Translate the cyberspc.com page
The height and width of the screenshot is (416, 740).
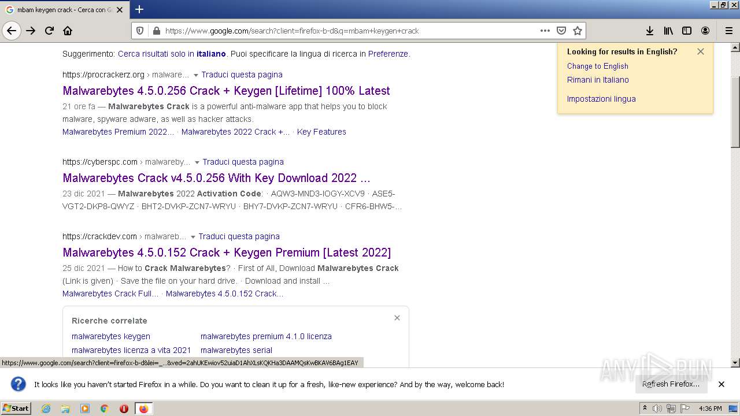point(243,162)
